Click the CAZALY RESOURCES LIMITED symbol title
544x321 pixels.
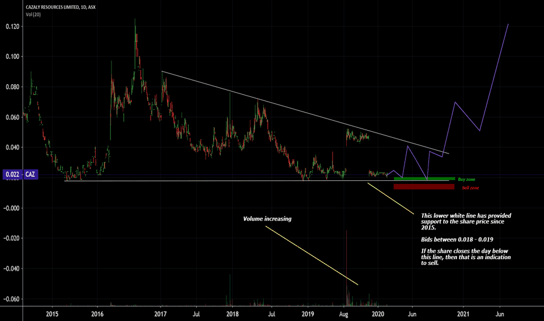click(61, 7)
